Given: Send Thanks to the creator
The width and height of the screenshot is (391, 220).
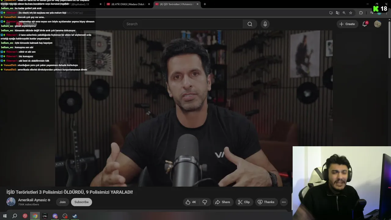Looking at the screenshot, I should (x=266, y=202).
